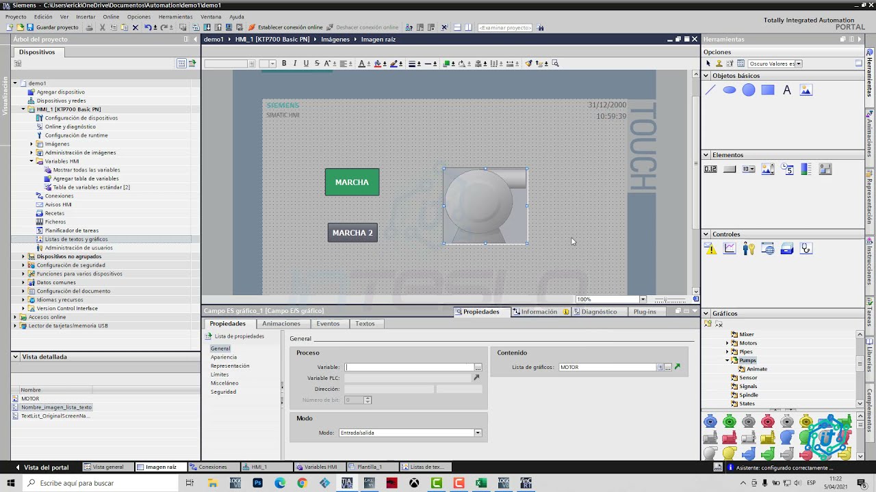Click the Guardar proyecto save icon
Image resolution: width=876 pixels, height=492 pixels.
click(x=30, y=27)
